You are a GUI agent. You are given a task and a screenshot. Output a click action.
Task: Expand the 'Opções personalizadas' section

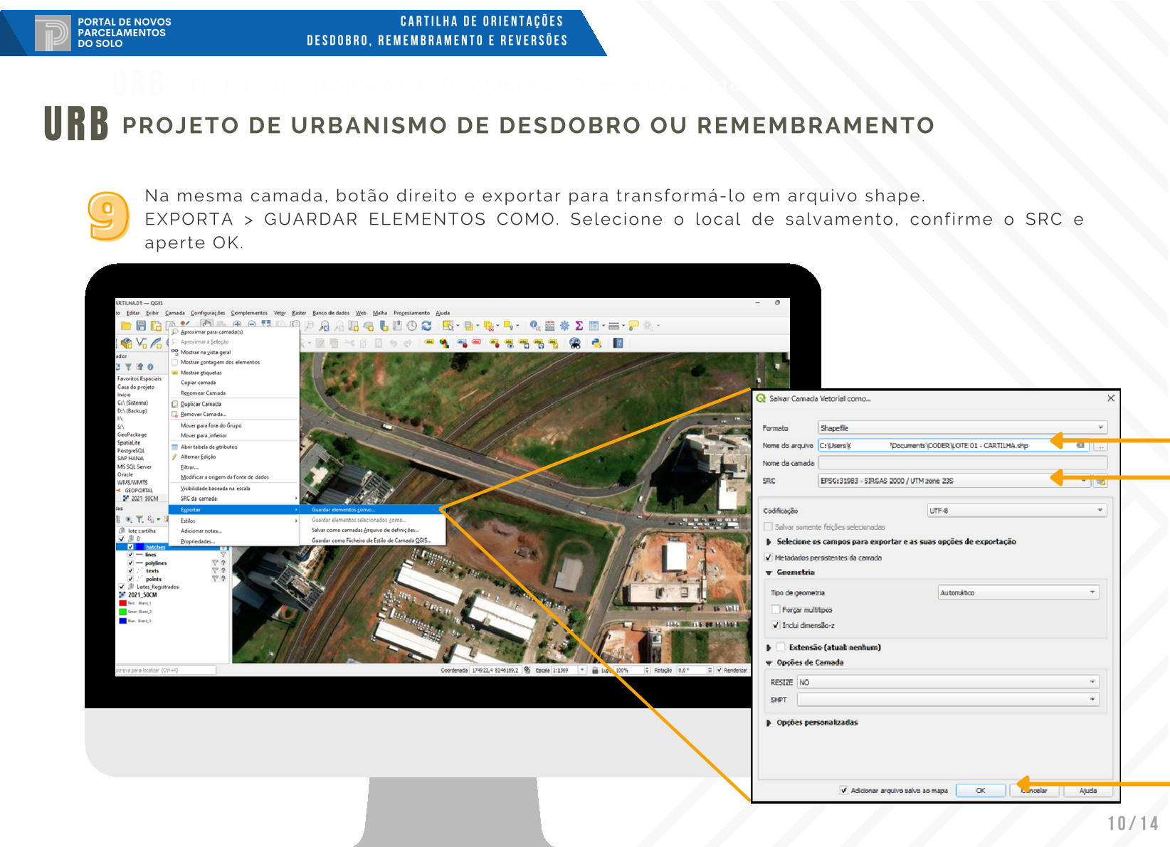[769, 723]
